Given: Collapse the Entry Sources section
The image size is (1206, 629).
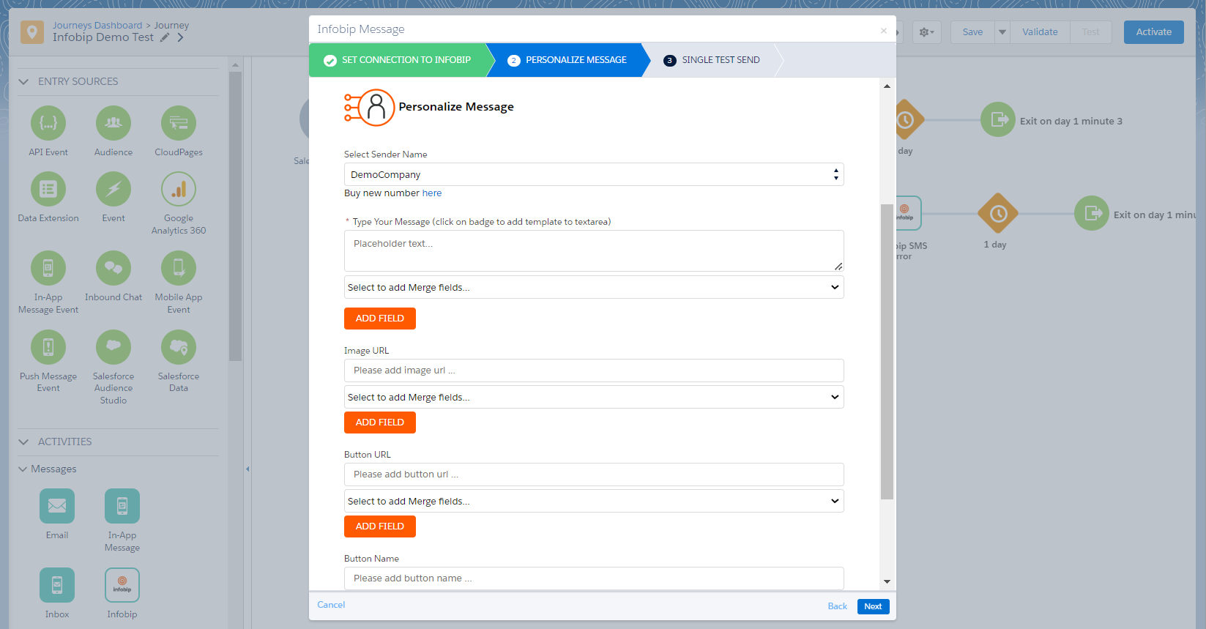Looking at the screenshot, I should [x=23, y=81].
